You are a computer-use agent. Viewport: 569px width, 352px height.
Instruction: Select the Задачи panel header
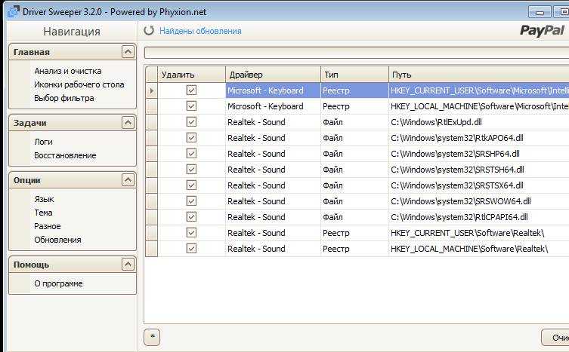73,123
